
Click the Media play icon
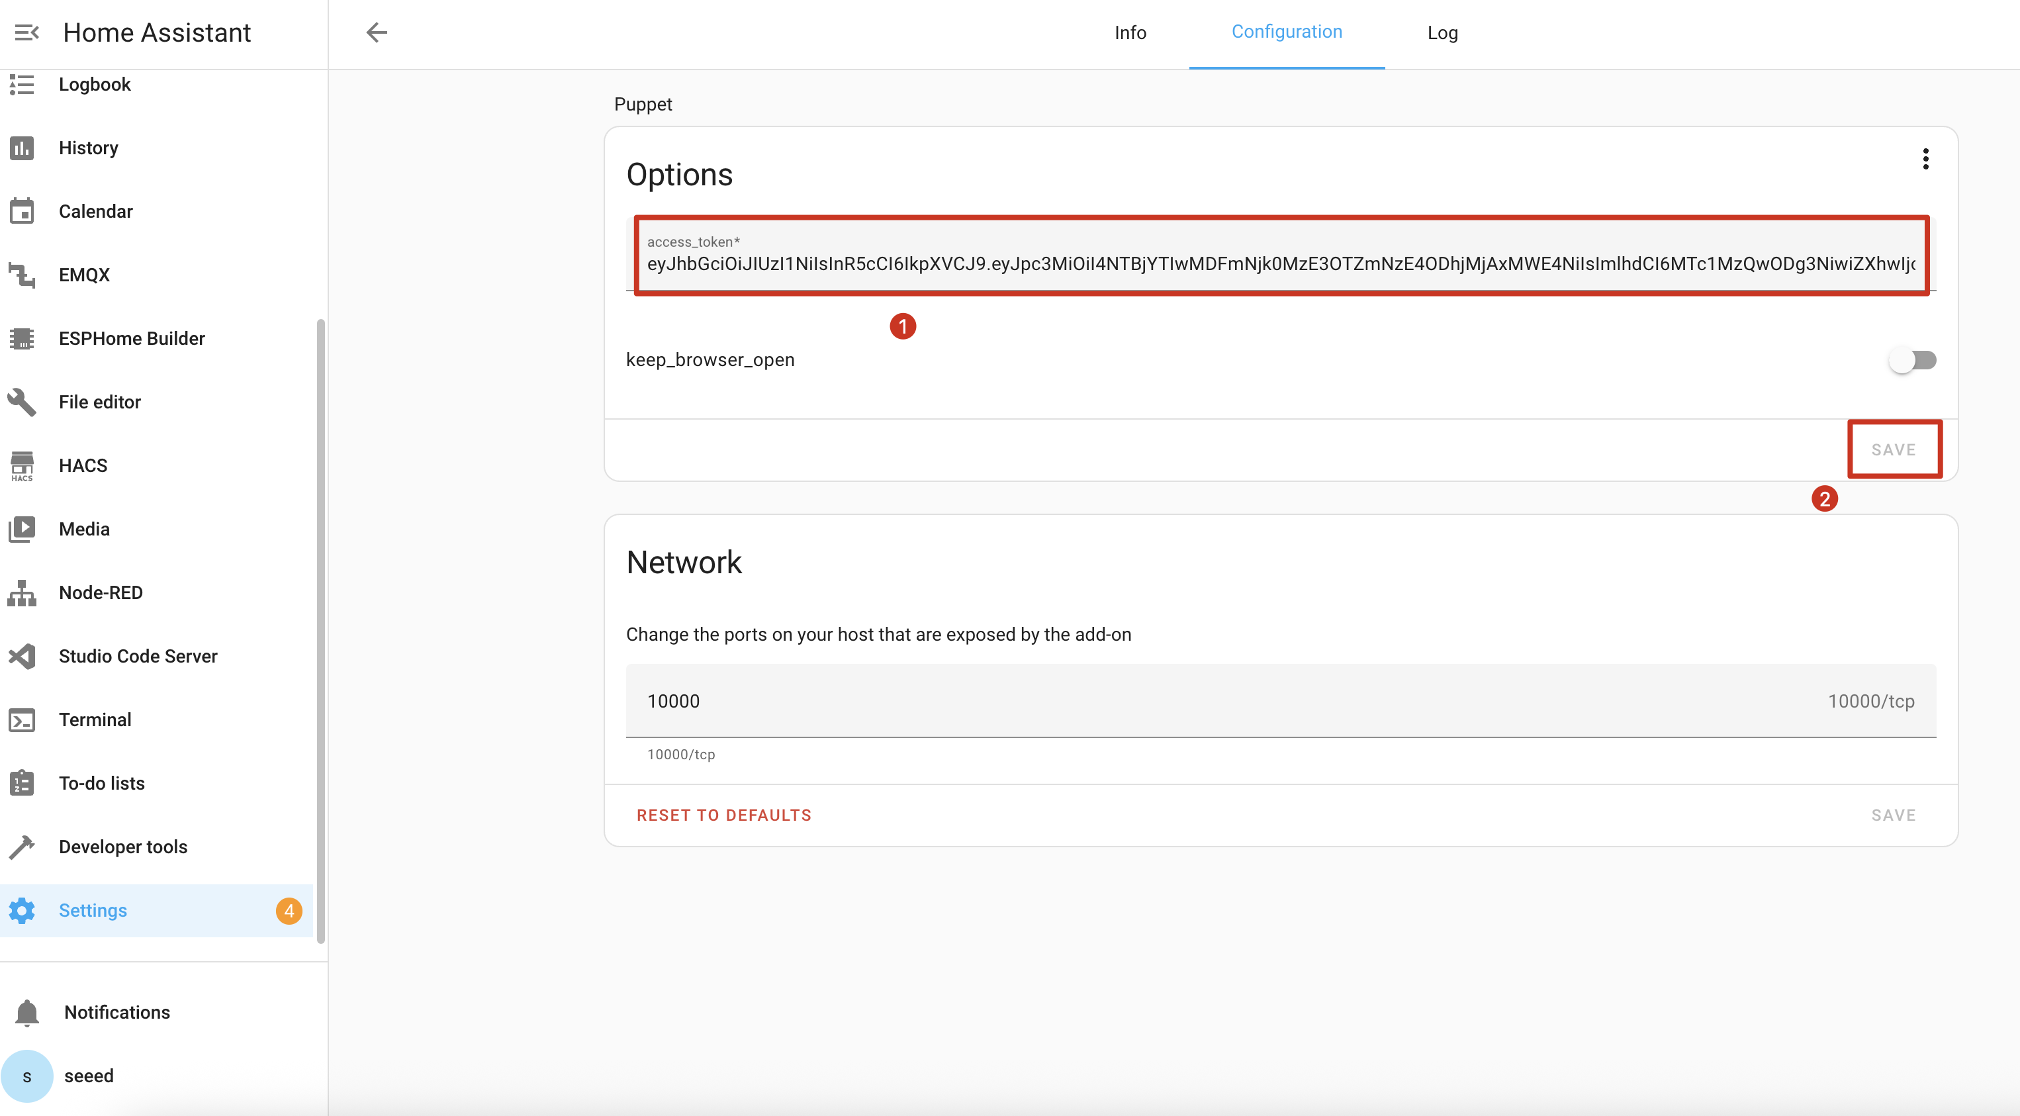click(22, 529)
